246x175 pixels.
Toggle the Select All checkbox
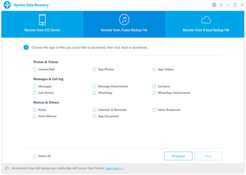pos(35,156)
